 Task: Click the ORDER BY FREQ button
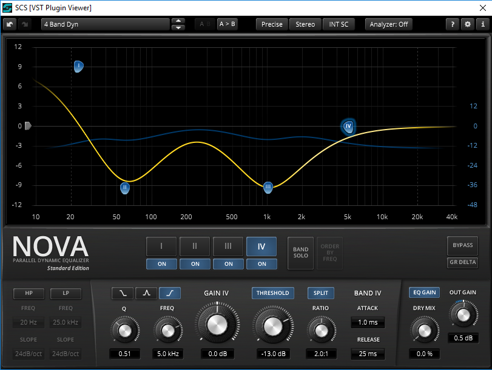point(330,253)
